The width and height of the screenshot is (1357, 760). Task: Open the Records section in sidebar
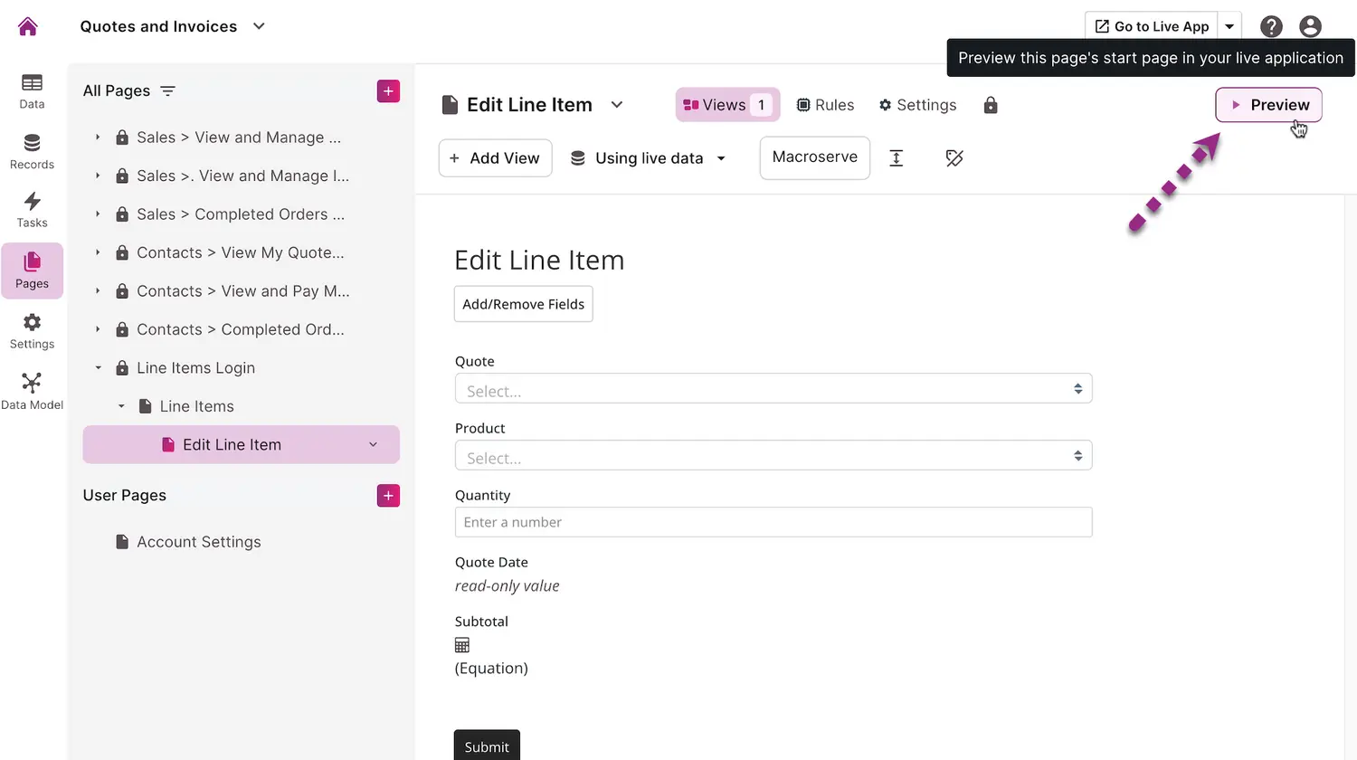[32, 151]
